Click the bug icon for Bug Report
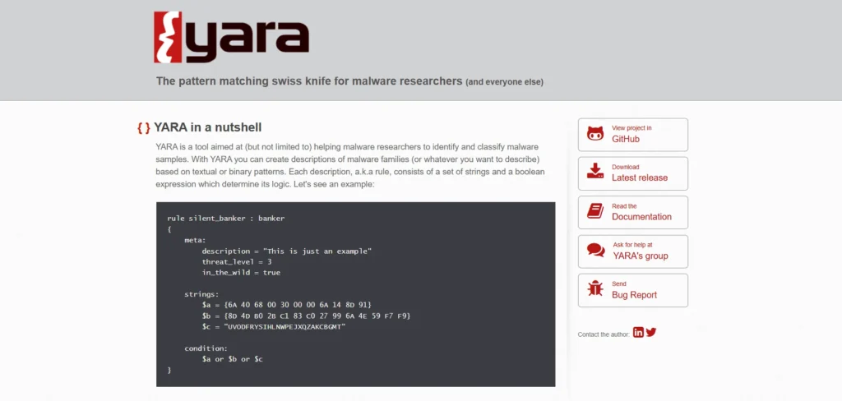 click(x=595, y=288)
